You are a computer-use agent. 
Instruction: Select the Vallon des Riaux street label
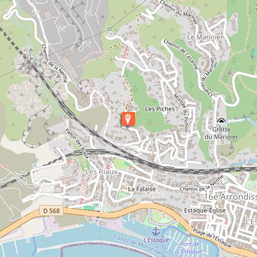click(x=77, y=143)
